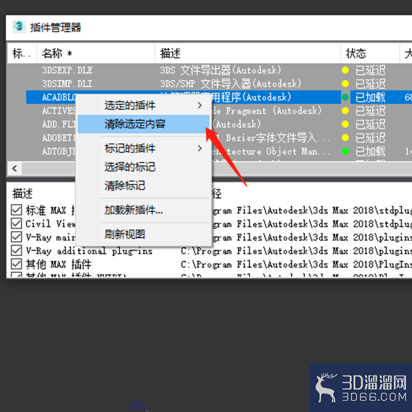Viewport: 412px width, 412px height.
Task: Select the 选择的标记 menu entry
Action: pos(144,167)
